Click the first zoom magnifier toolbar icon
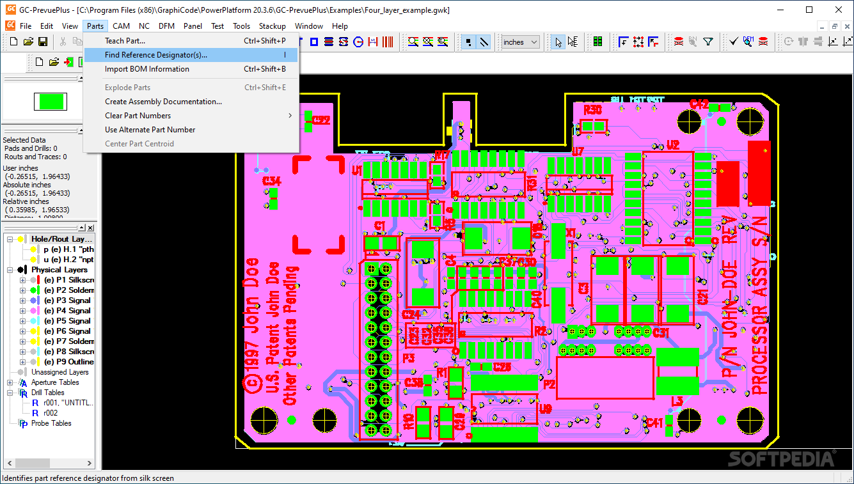 [x=413, y=42]
